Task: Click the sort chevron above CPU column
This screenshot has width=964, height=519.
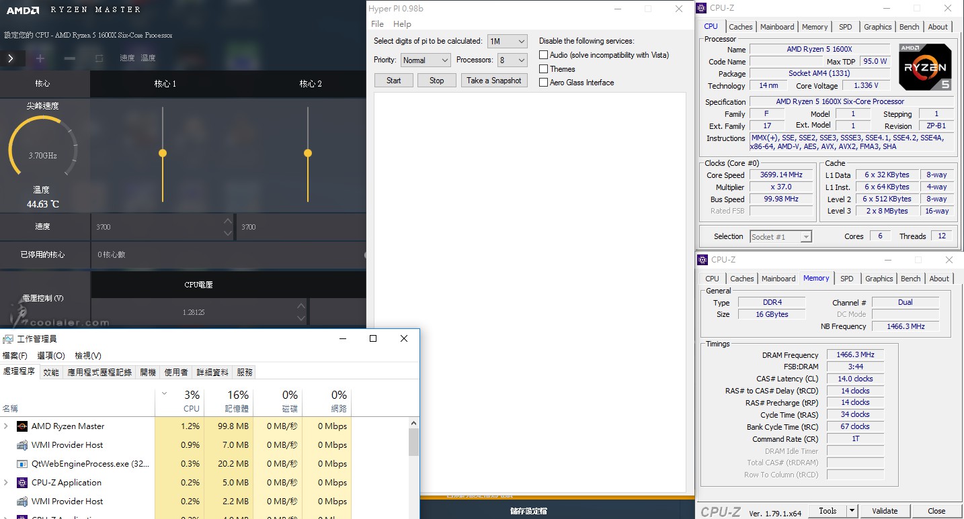Action: [x=165, y=394]
